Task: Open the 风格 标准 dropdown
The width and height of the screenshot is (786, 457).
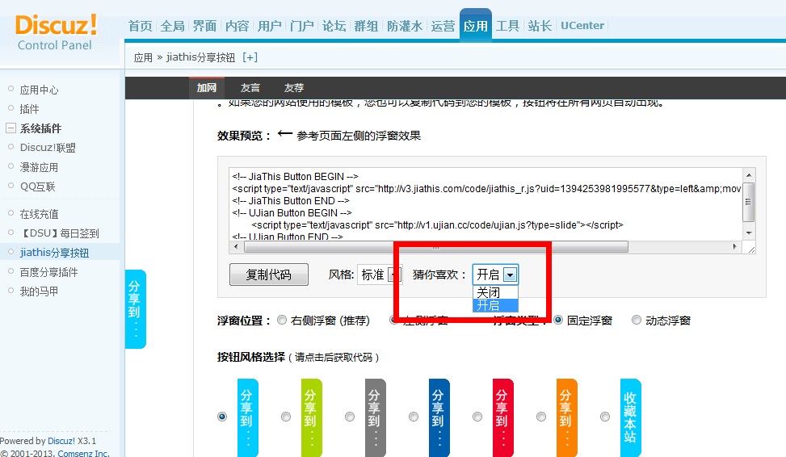Action: click(379, 275)
